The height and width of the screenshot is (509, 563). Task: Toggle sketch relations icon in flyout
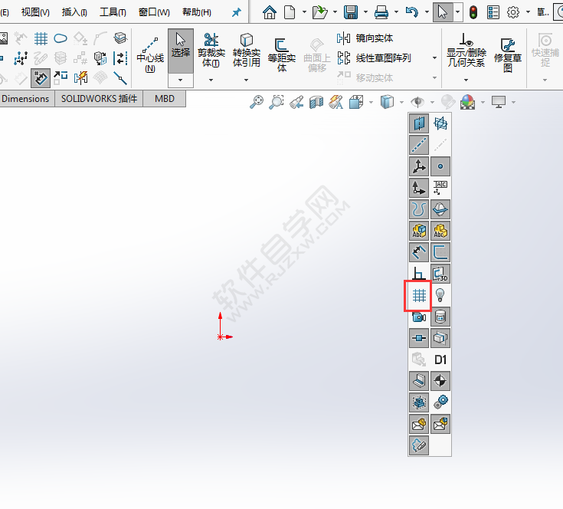coord(419,274)
